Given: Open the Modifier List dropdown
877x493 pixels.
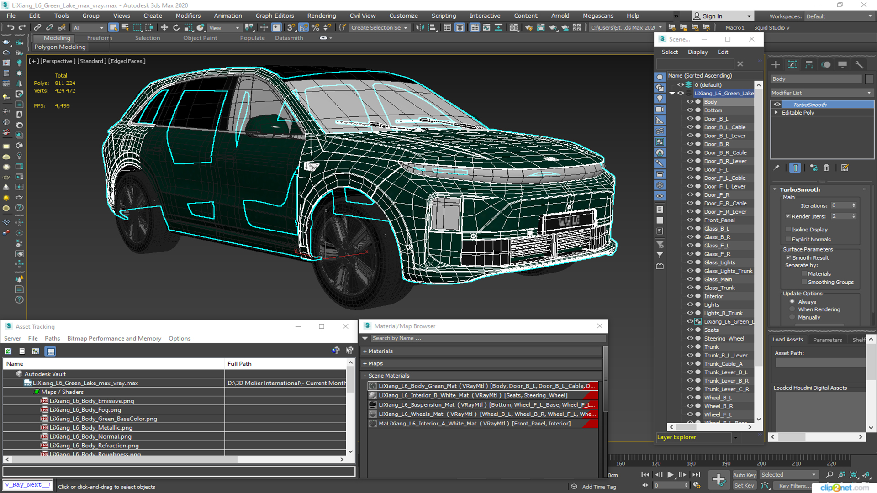Looking at the screenshot, I should 822,93.
